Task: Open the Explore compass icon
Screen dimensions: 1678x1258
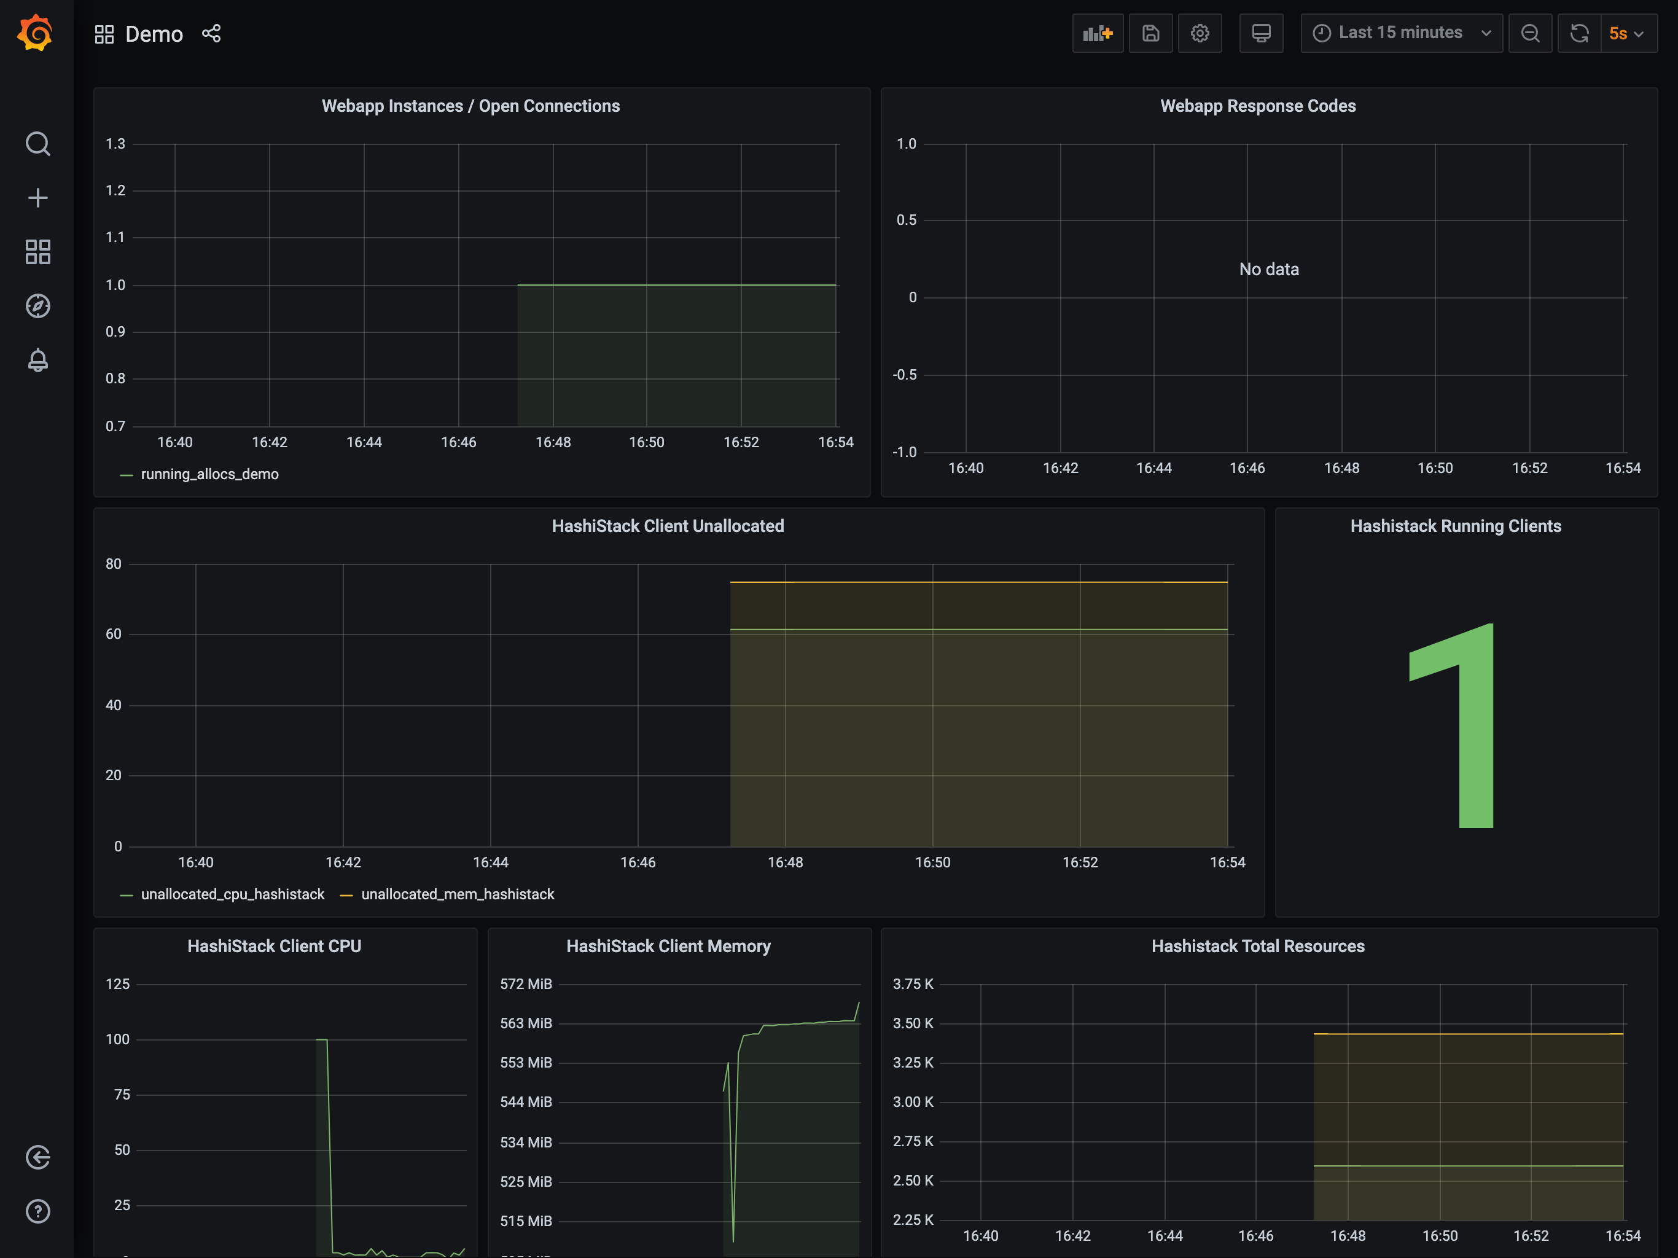Action: (37, 306)
